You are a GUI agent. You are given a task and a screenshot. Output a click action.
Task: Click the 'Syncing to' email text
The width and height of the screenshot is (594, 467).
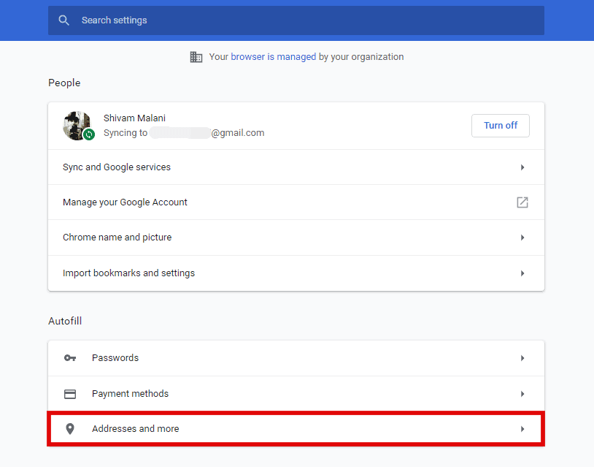coord(184,133)
